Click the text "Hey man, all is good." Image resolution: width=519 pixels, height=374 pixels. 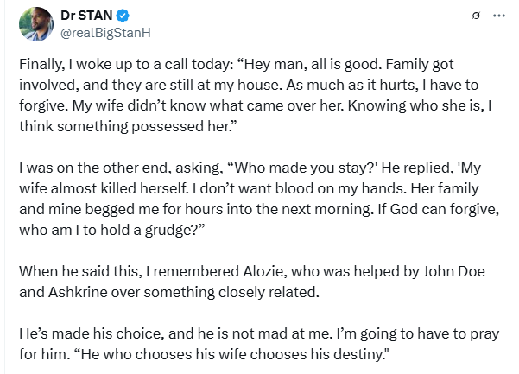[344, 64]
